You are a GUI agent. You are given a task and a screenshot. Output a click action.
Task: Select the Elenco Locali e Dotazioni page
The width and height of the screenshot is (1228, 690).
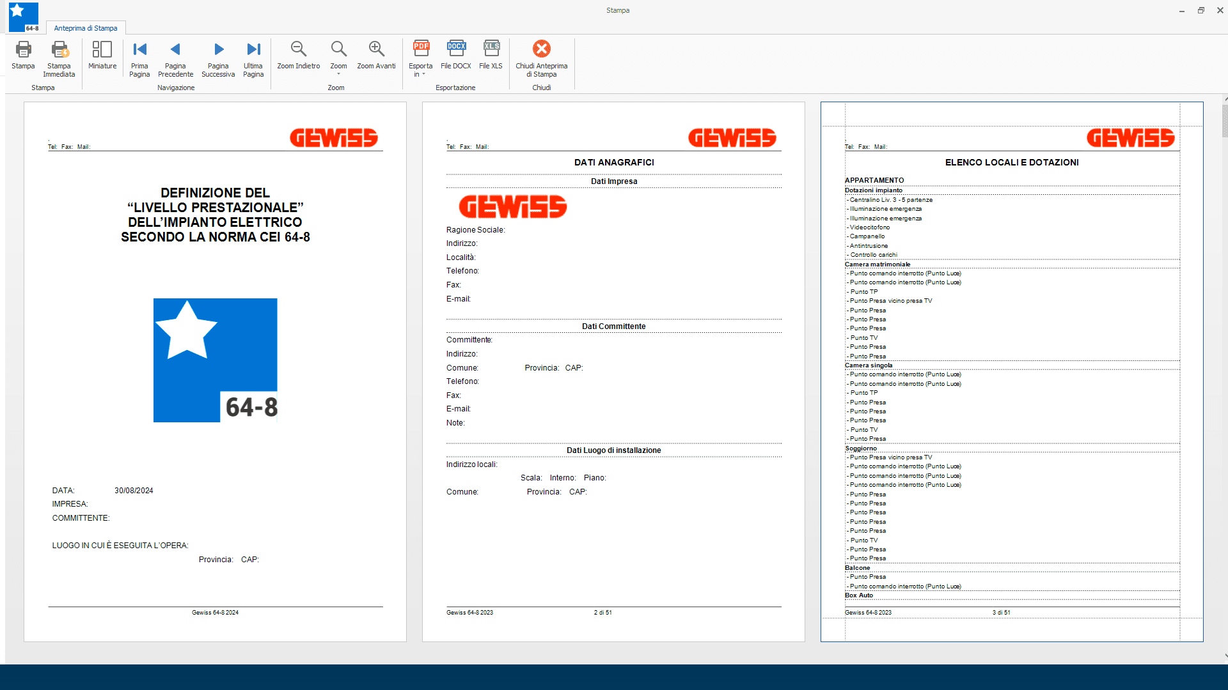[x=1012, y=372]
